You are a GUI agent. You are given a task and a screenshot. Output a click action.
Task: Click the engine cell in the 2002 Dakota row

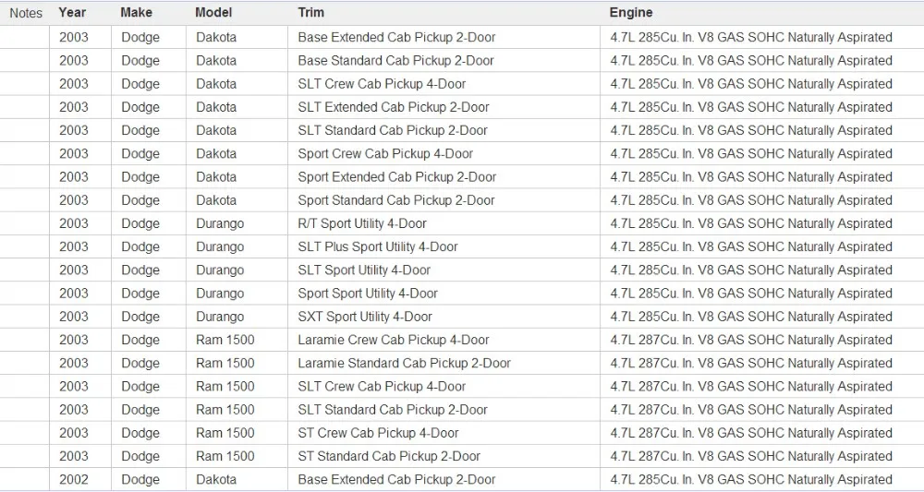[751, 480]
